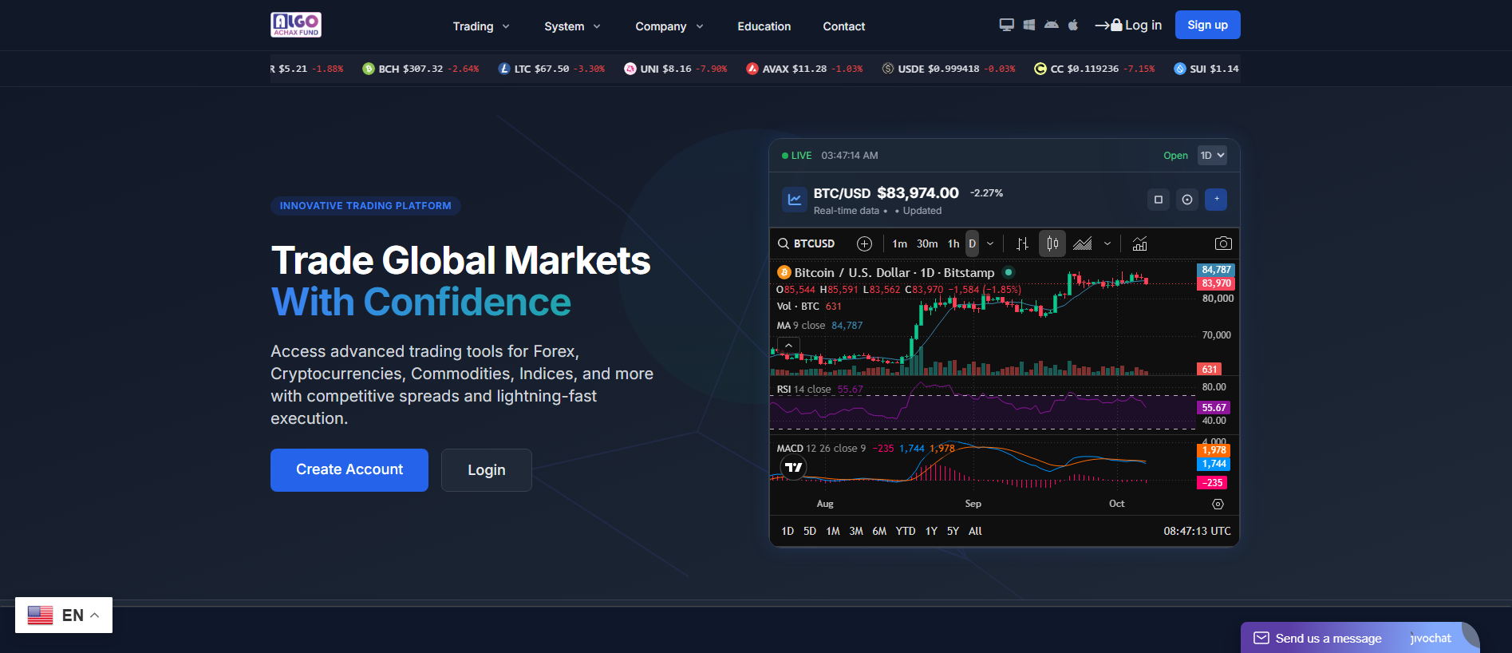Click the circular target icon in chart header
This screenshot has height=653, width=1512.
pos(1187,200)
